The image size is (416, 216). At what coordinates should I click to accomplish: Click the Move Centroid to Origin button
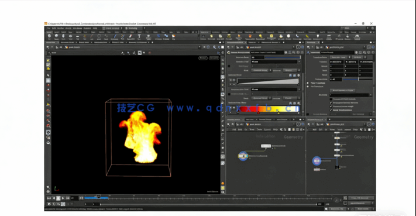[x=342, y=91]
